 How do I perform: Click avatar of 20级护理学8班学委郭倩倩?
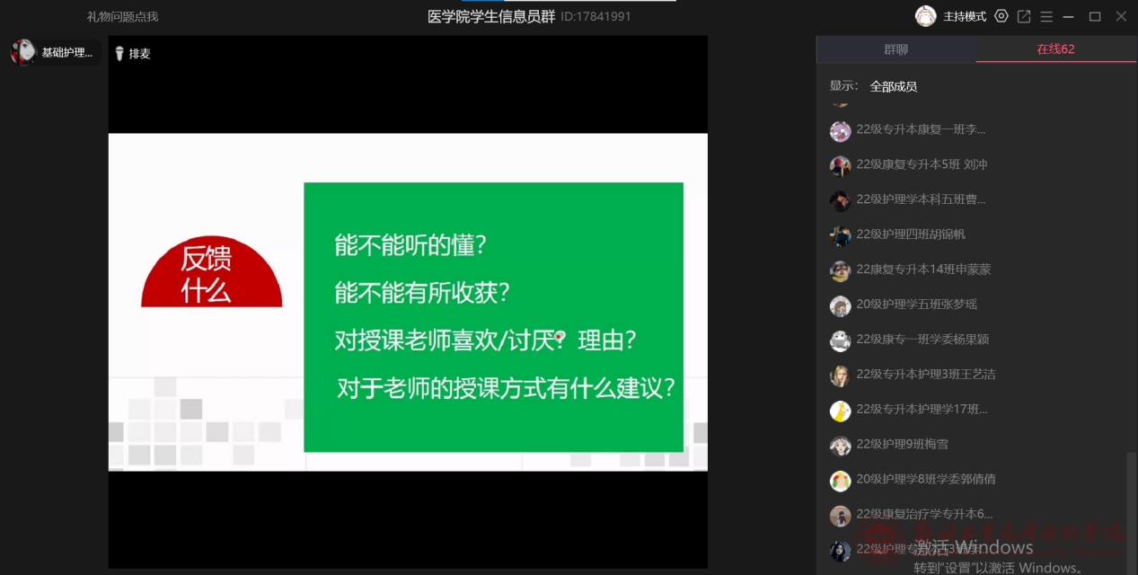(x=840, y=481)
